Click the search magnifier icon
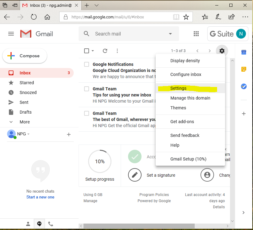The width and height of the screenshot is (253, 230). 87,34
